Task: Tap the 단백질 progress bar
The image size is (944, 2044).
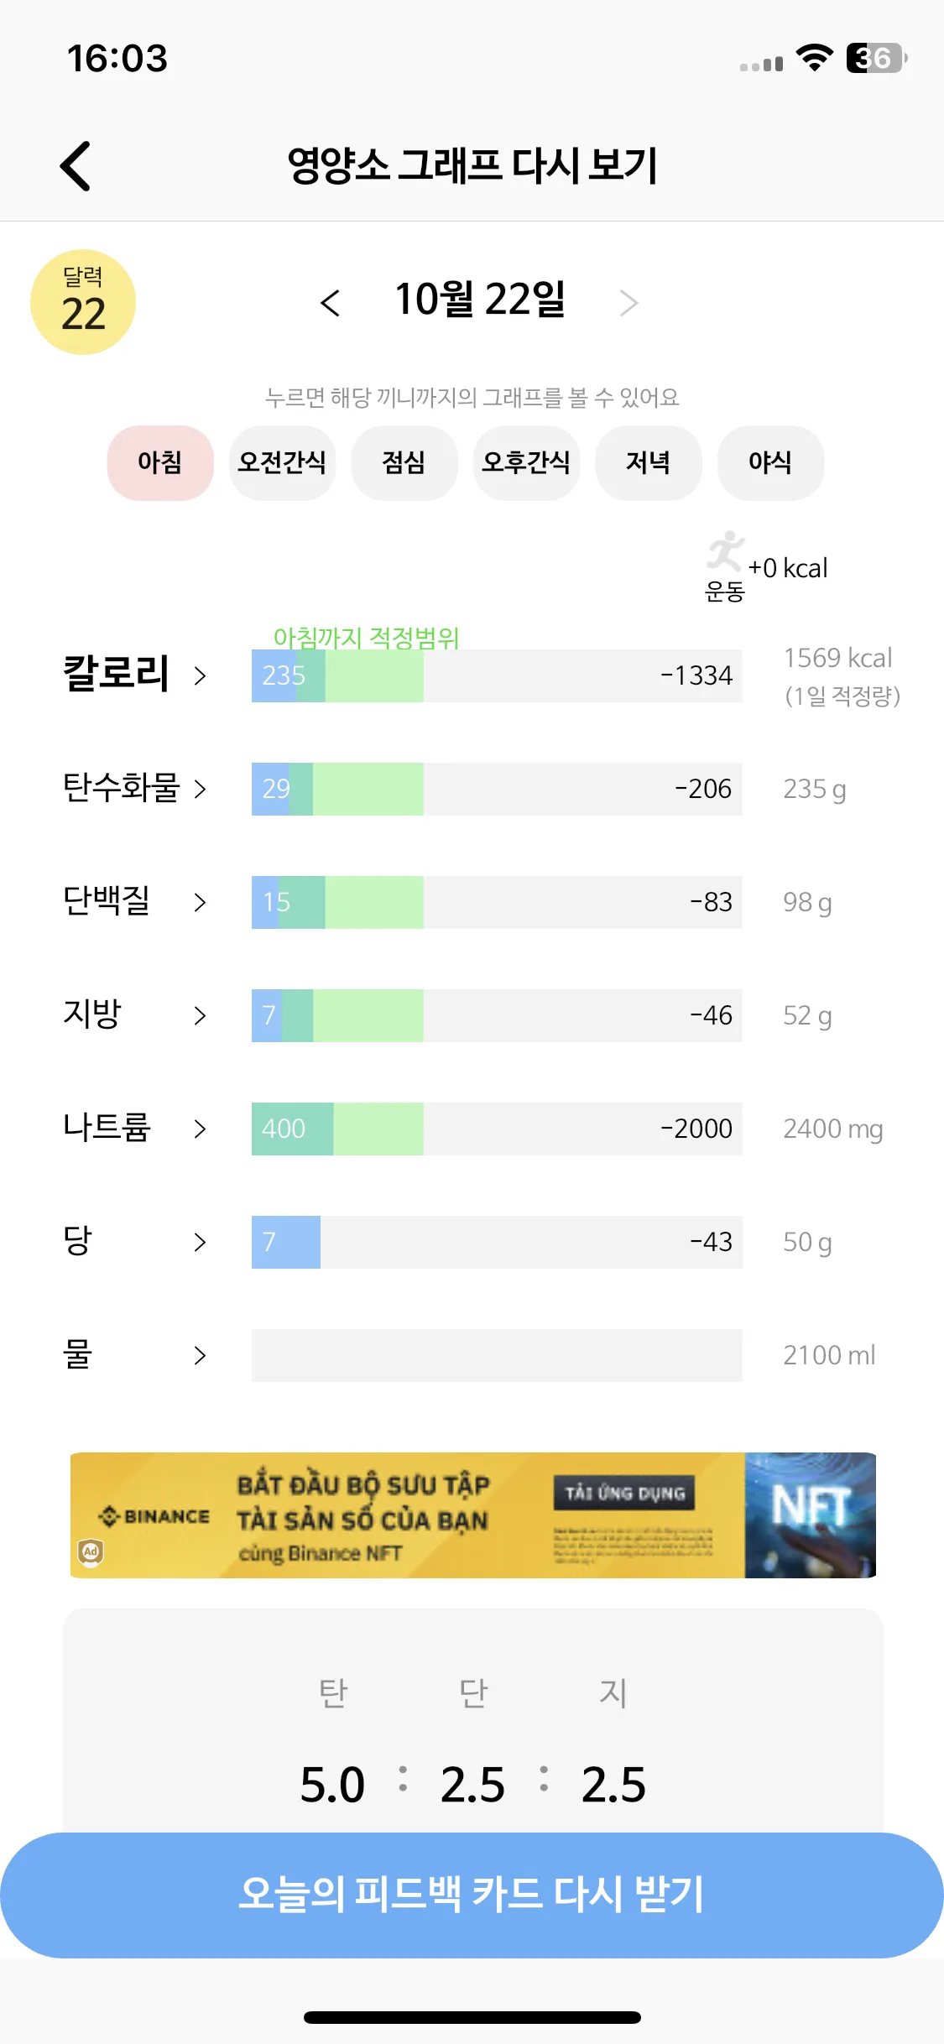Action: 497,902
